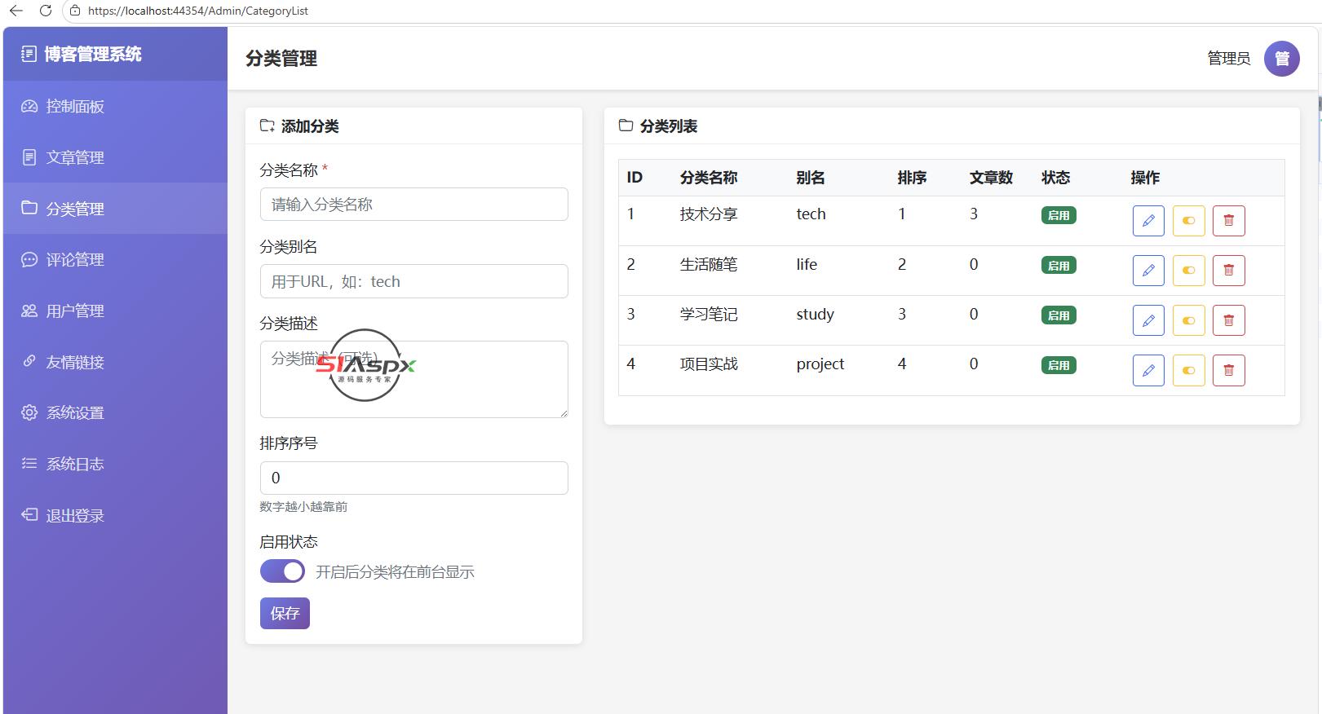Focus the 分类名称 input field
The height and width of the screenshot is (714, 1322).
pyautogui.click(x=413, y=205)
